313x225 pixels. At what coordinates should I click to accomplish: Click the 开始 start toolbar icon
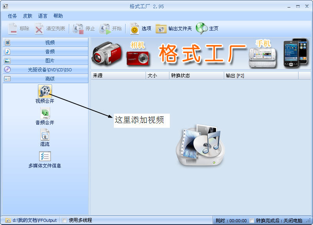[x=105, y=29]
